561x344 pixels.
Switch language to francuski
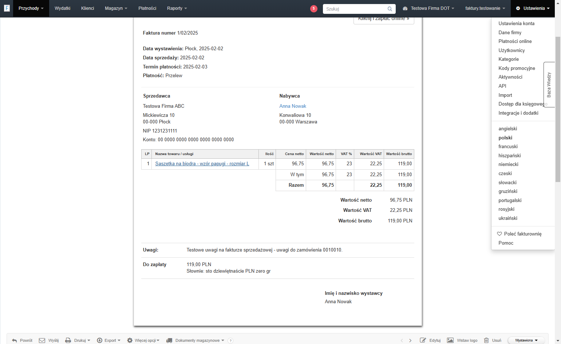click(x=508, y=147)
